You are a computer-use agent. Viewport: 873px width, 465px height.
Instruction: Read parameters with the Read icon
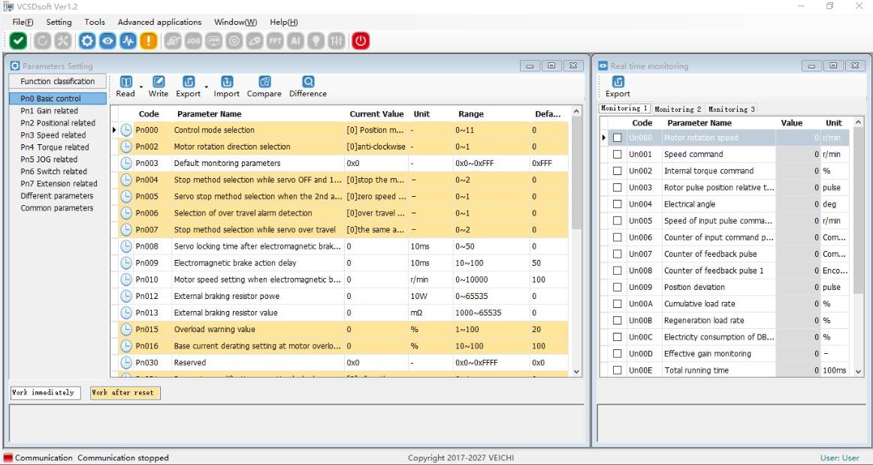coord(125,87)
